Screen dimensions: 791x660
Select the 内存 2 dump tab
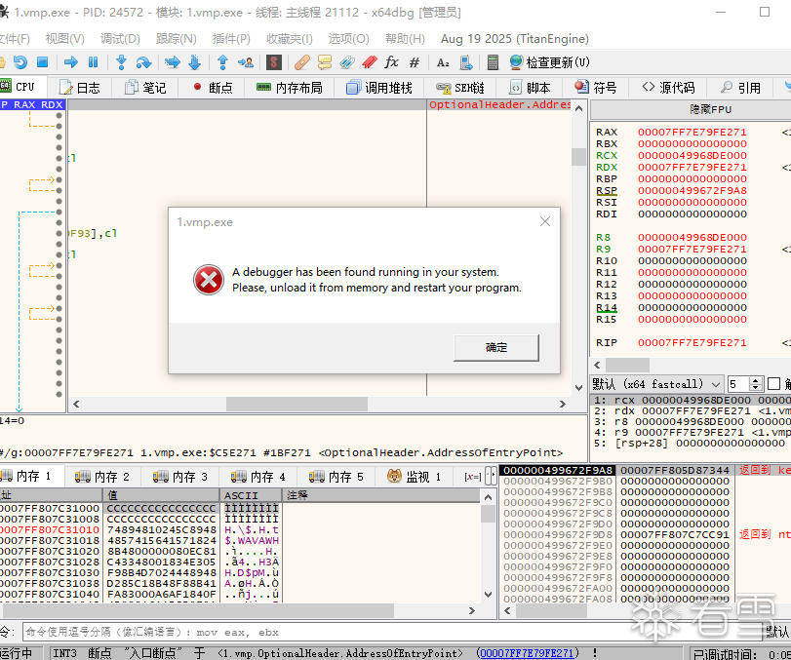pos(102,476)
